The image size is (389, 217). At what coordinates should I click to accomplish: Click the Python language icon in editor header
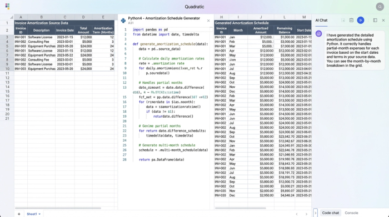(123, 21)
